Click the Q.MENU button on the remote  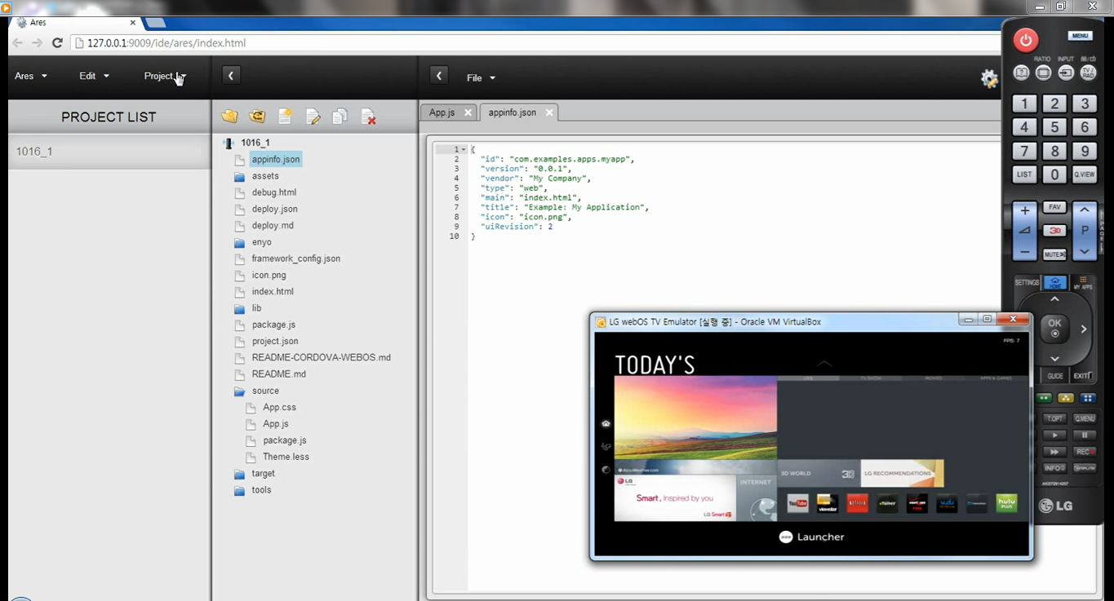[1085, 418]
